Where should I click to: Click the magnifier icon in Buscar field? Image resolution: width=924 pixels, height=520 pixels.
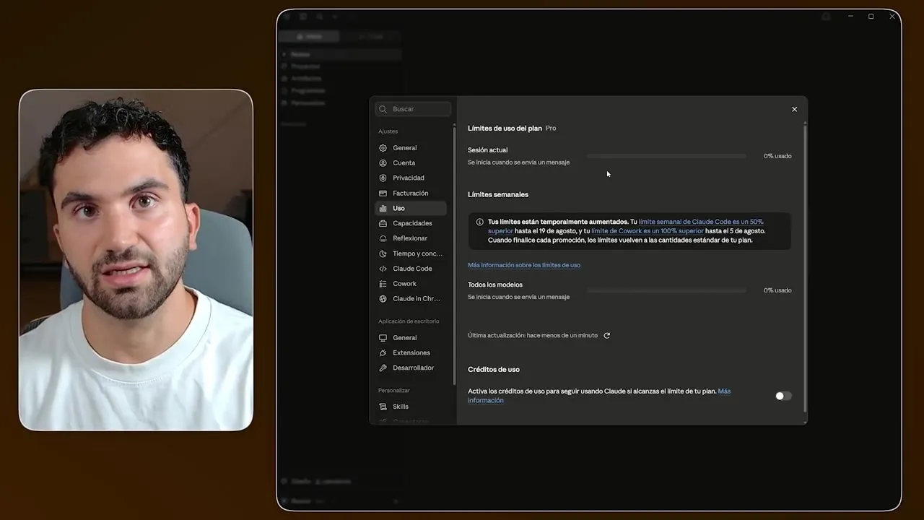pos(383,109)
